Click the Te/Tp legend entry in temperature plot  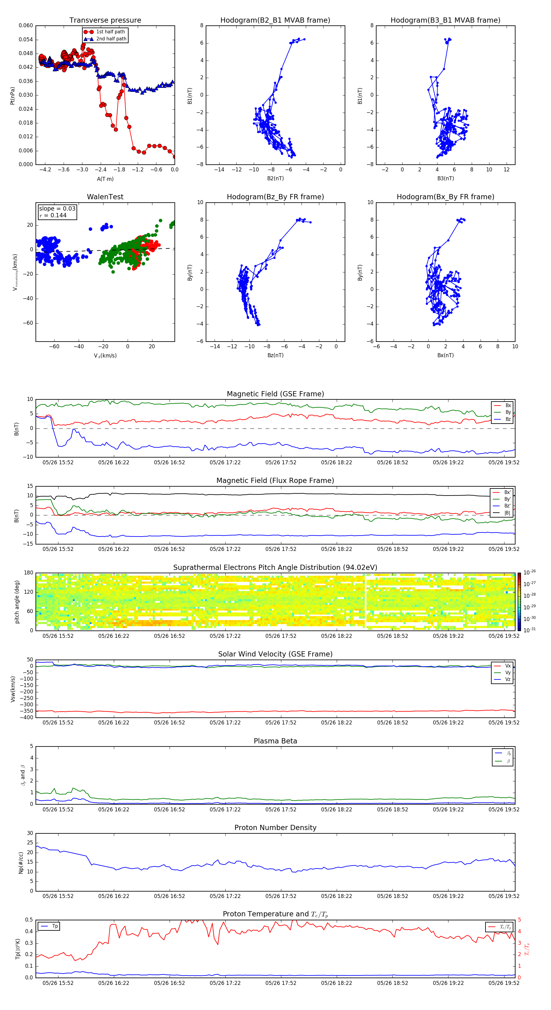point(500,927)
